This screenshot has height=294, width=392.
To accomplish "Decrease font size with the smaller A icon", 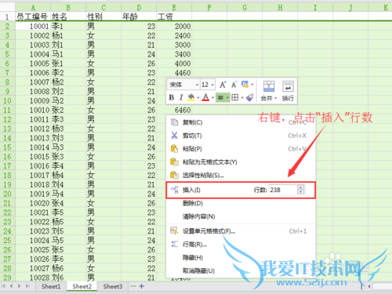I will point(234,85).
